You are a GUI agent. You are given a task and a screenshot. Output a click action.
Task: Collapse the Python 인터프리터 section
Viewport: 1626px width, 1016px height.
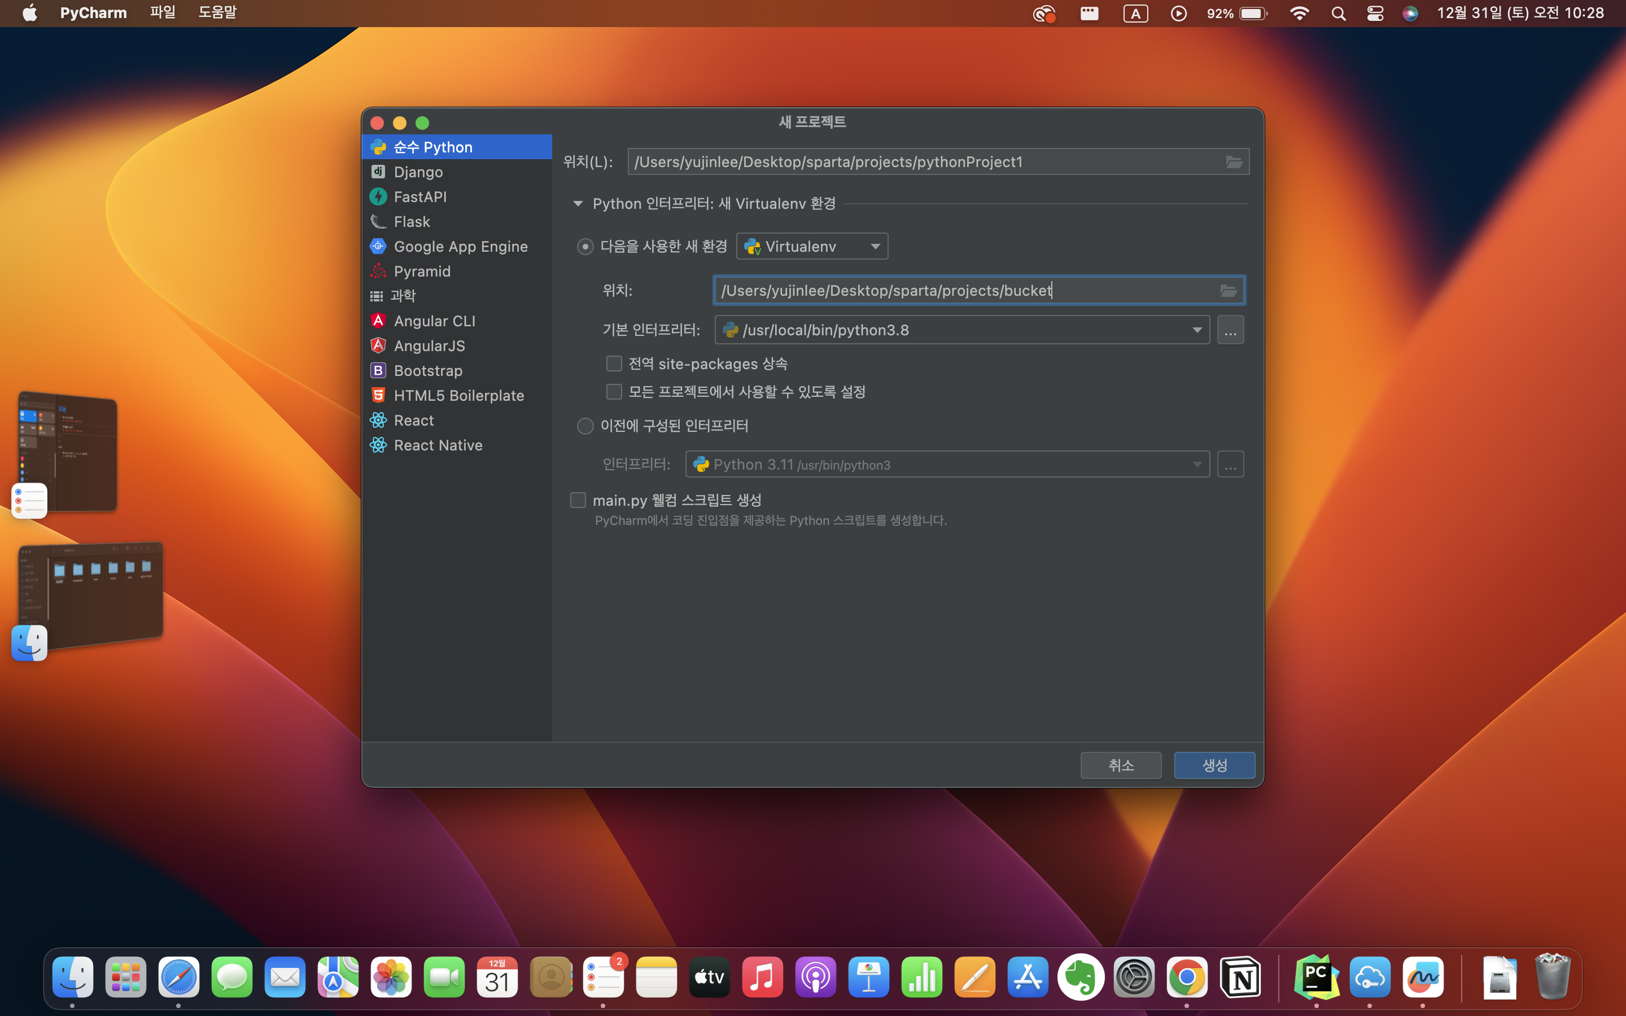(x=578, y=204)
